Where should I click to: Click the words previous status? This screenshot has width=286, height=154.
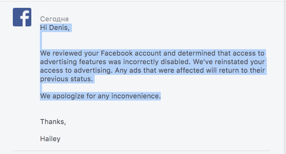pyautogui.click(x=67, y=79)
